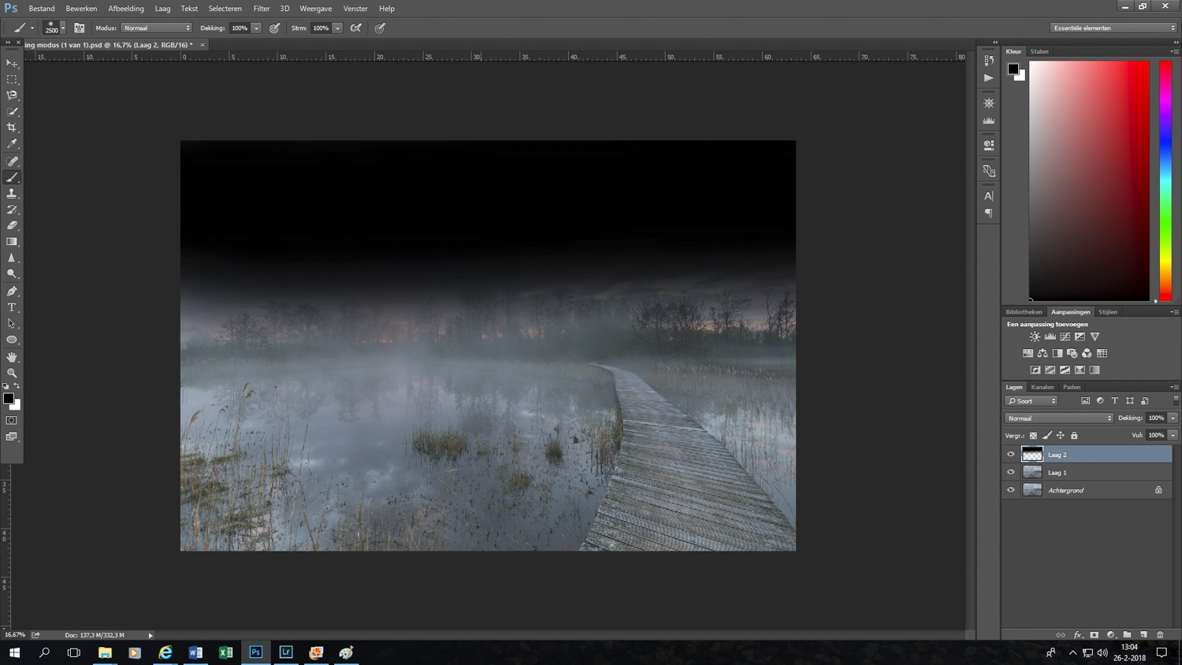Click in the color picker field

click(x=1089, y=180)
